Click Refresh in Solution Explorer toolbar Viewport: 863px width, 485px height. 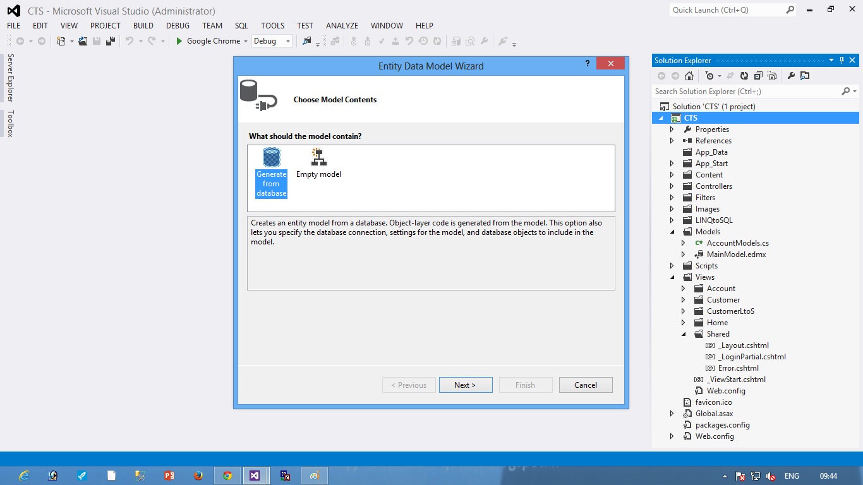[744, 76]
